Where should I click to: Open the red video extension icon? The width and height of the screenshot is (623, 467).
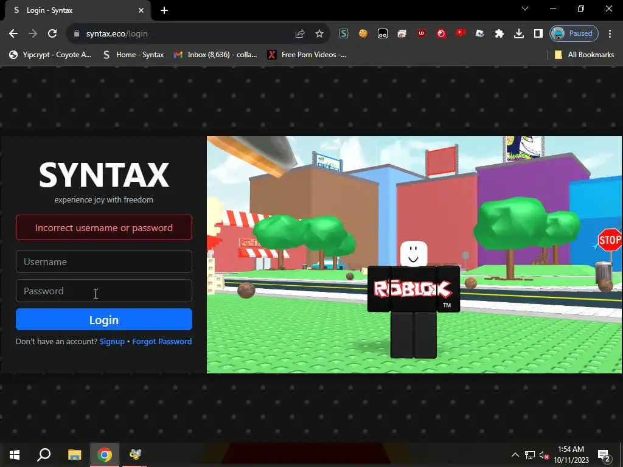461,33
